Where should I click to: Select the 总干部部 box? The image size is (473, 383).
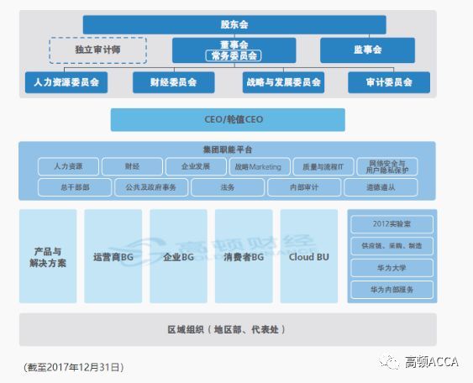(x=75, y=187)
